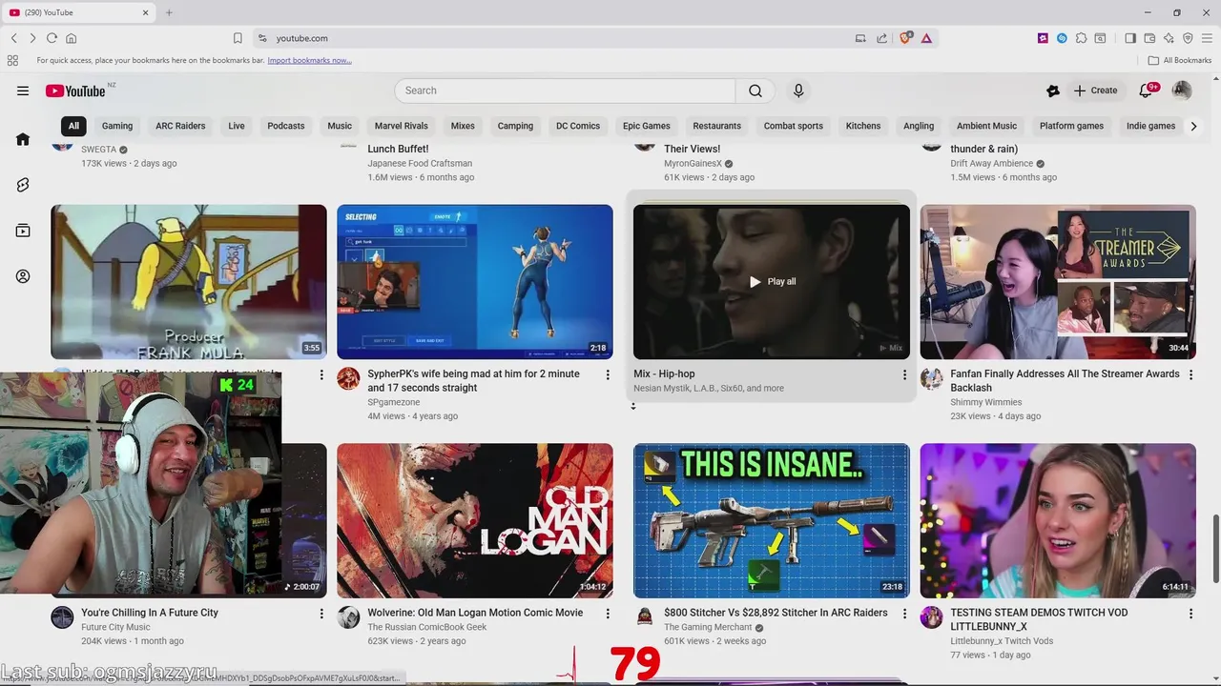
Task: Open the browser main menu
Action: pyautogui.click(x=1207, y=38)
